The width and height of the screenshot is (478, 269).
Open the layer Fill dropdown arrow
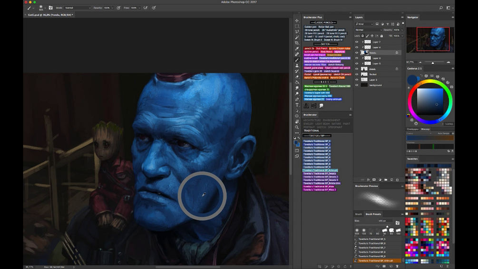pos(402,36)
